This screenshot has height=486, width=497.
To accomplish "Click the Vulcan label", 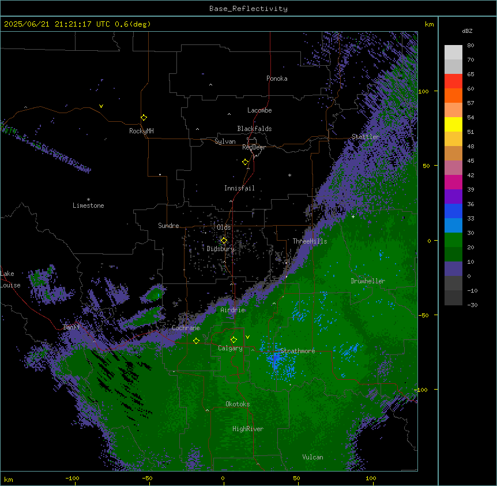I will [312, 457].
